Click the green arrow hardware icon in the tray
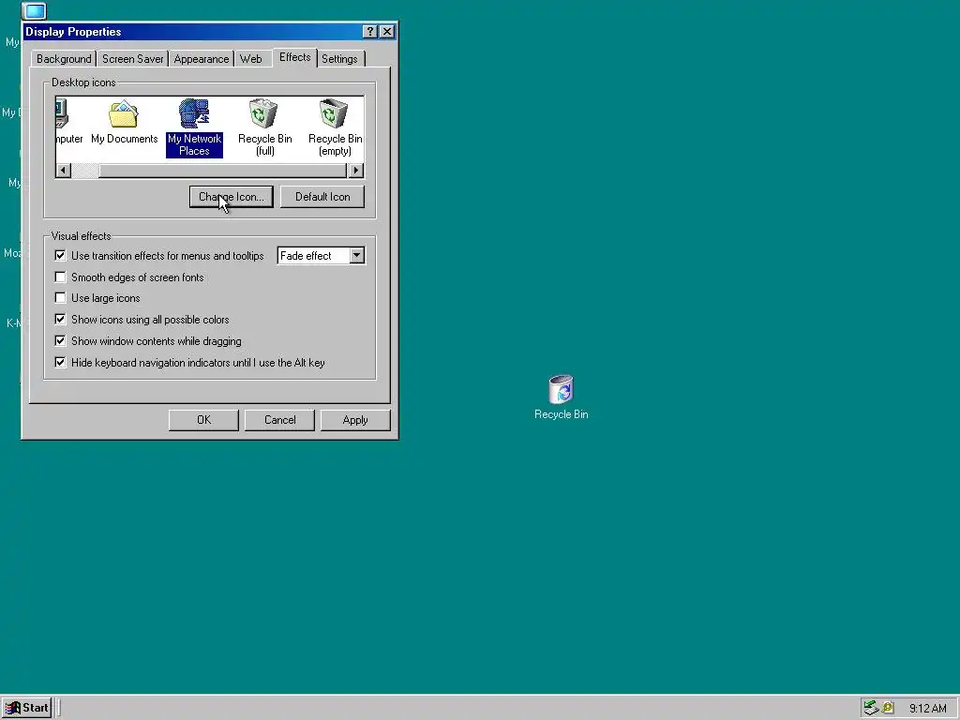This screenshot has height=720, width=960. tap(871, 708)
